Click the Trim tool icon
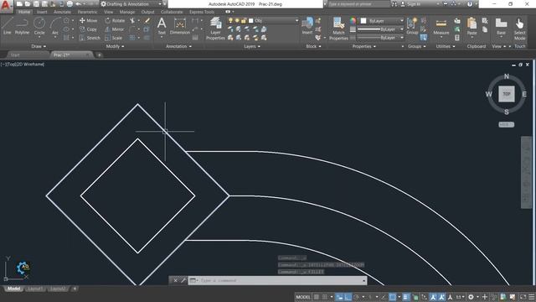The width and height of the screenshot is (536, 302). 132,20
